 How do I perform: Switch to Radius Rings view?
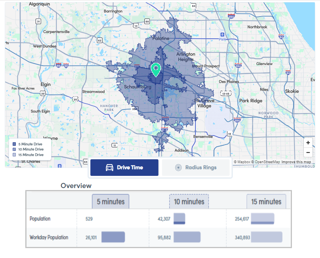[196, 168]
